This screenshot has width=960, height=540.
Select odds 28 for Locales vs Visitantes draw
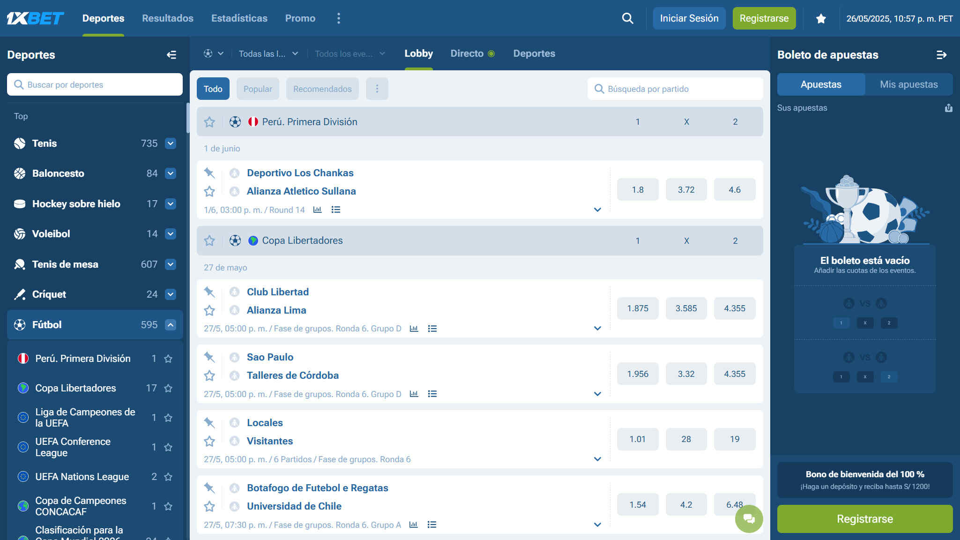coord(686,439)
